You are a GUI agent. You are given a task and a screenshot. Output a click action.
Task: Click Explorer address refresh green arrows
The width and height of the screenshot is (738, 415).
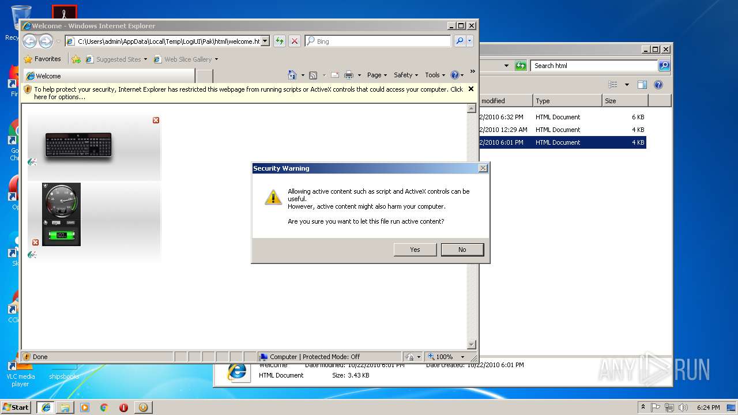tap(521, 66)
